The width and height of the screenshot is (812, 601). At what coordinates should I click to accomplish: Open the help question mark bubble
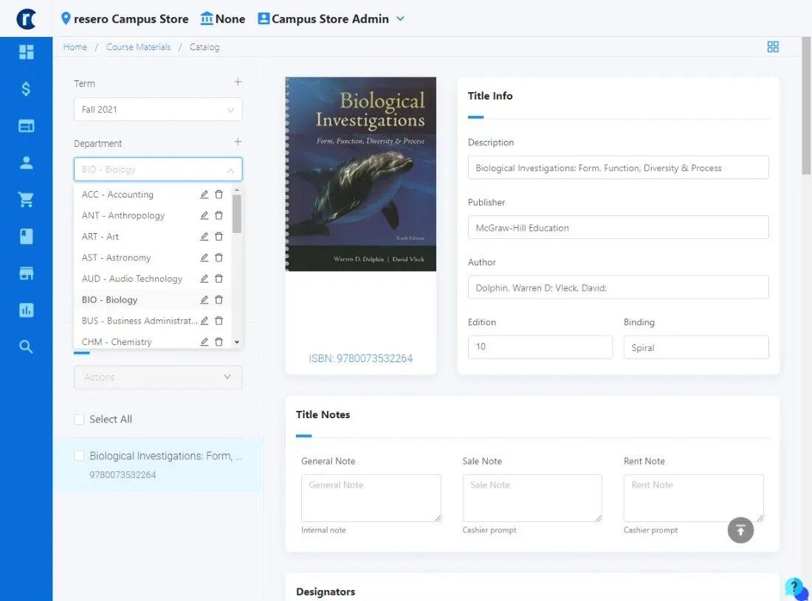[794, 587]
